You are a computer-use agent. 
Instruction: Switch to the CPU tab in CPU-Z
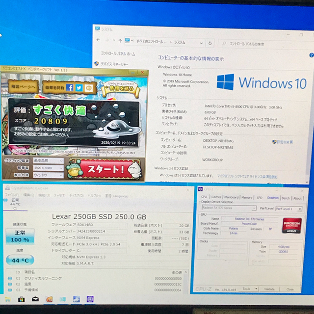point(204,197)
